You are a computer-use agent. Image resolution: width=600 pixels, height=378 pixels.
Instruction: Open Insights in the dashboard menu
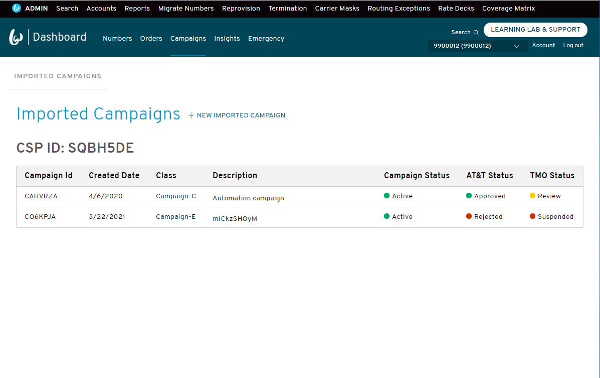pos(227,38)
